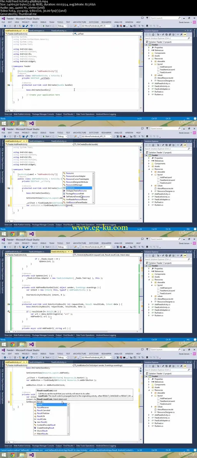Image resolution: width=197 pixels, height=458 pixels.
Task: Open Error List tab in the Ln 77 frame
Action: point(8,335)
